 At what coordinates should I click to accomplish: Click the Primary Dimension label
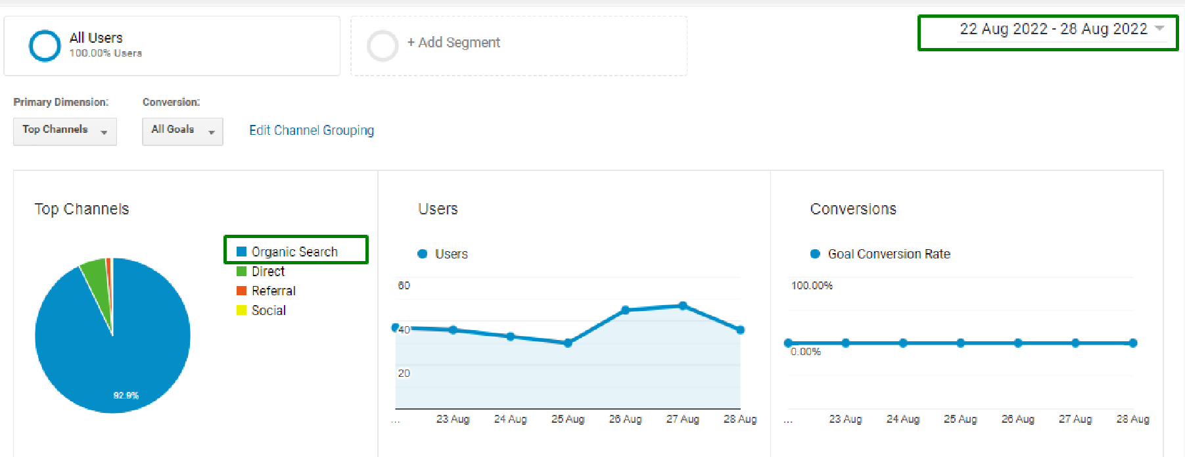point(61,102)
